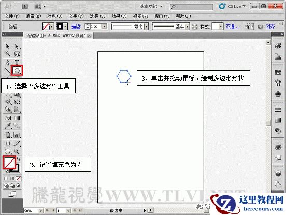Set fill mode to None
The width and height of the screenshot is (286, 215).
[x=19, y=178]
